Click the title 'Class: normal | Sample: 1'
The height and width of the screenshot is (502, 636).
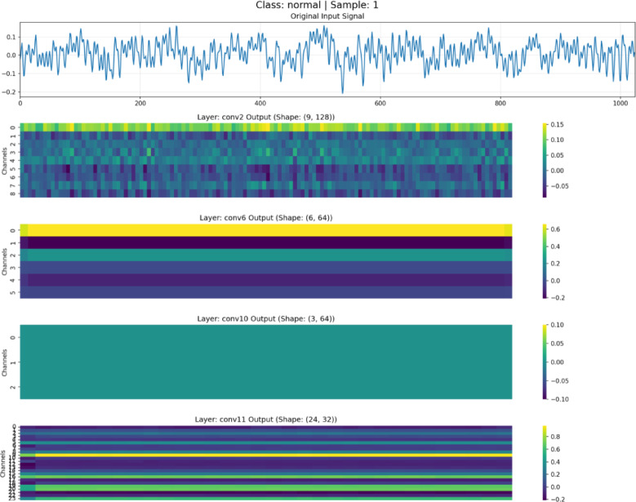317,5
